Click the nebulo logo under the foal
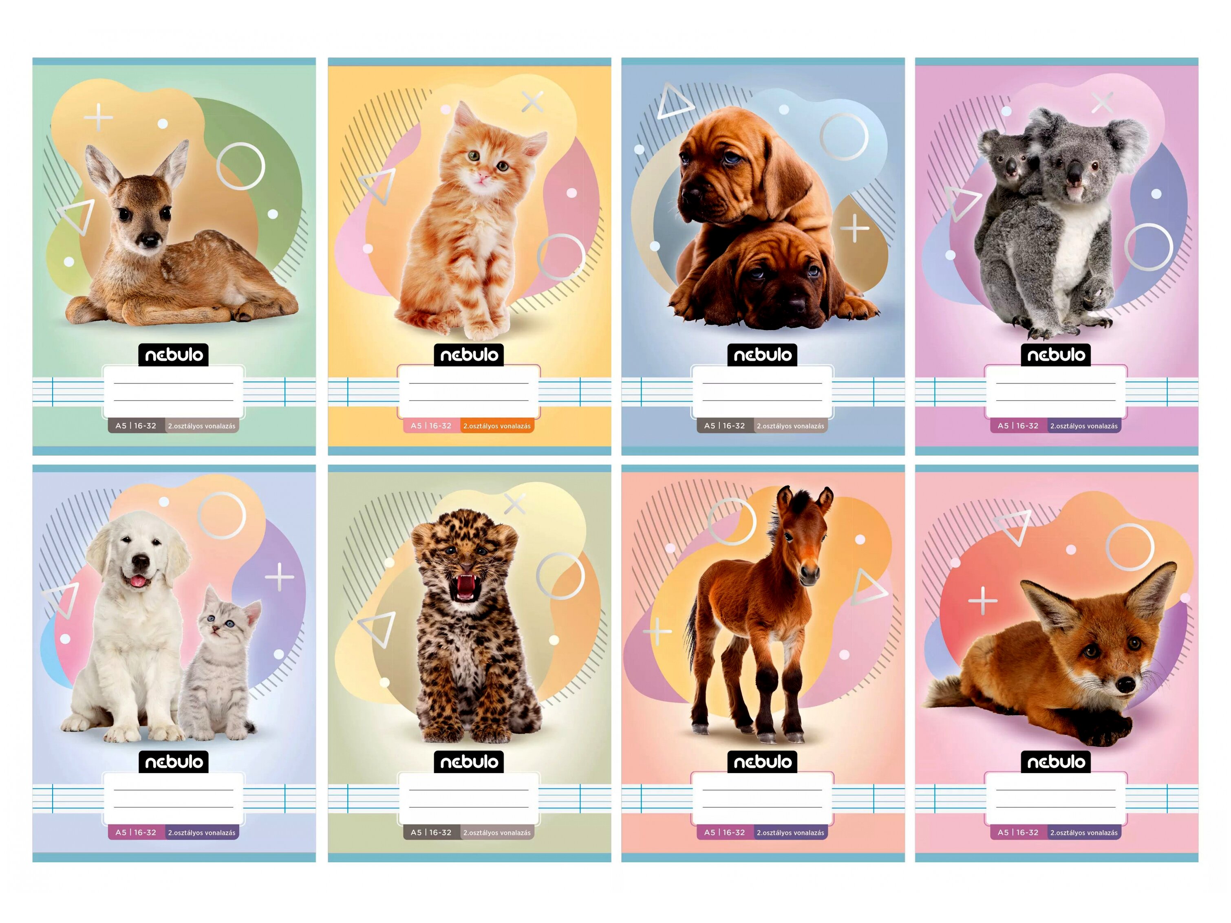Viewport: 1231px width, 923px height. [x=762, y=761]
